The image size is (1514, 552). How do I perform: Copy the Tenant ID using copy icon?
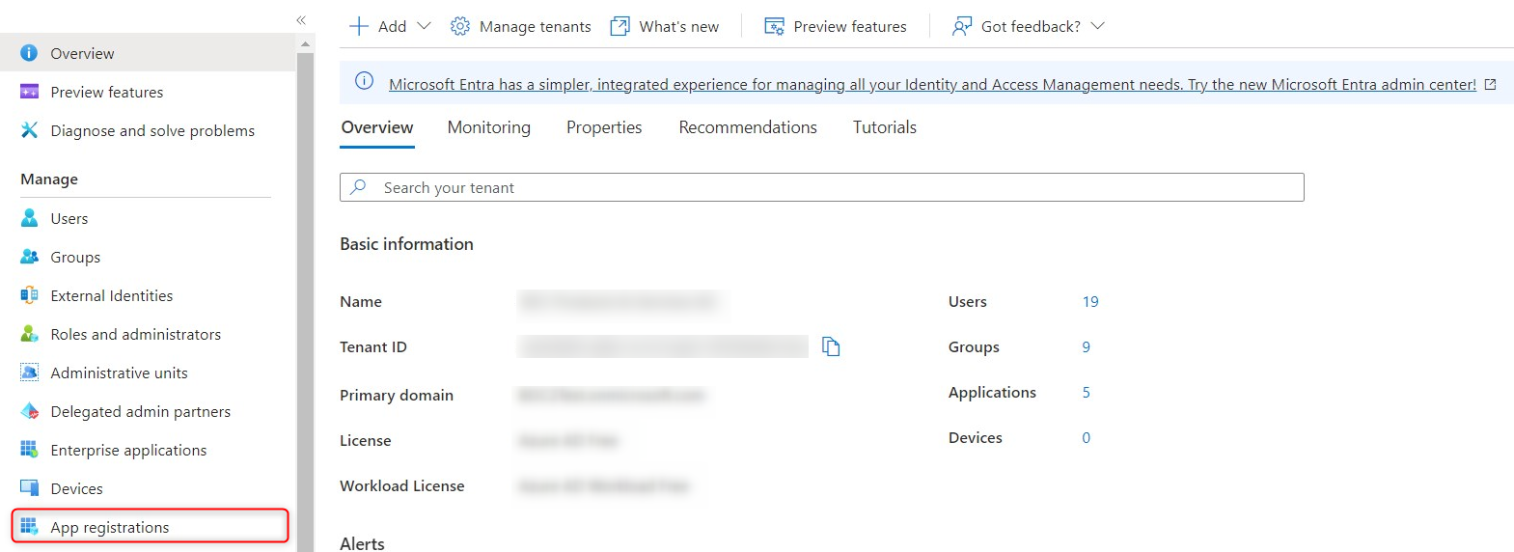(x=831, y=346)
